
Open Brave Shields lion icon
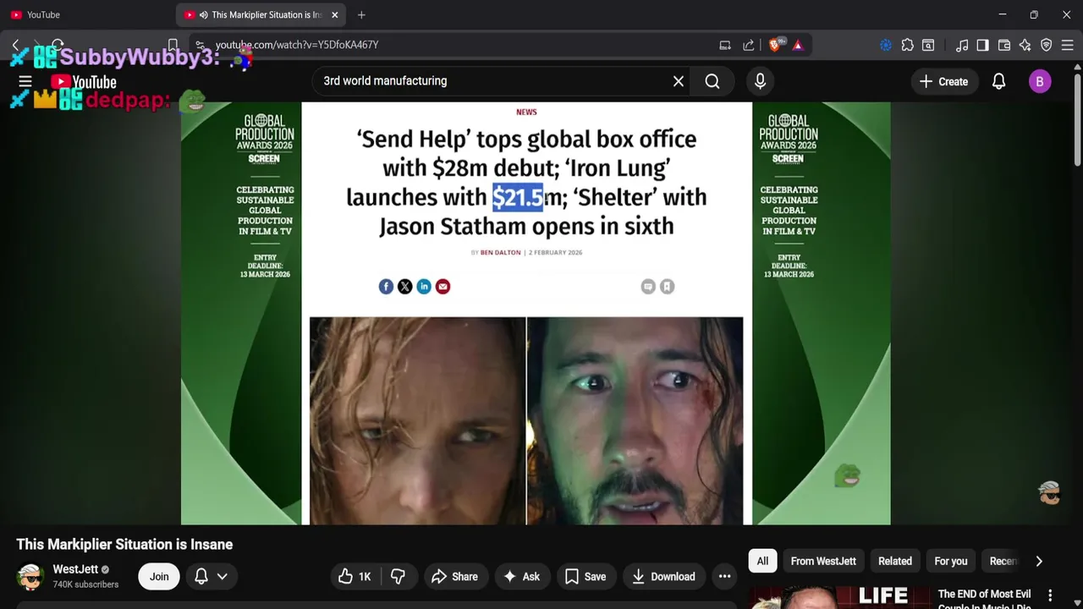pyautogui.click(x=775, y=45)
